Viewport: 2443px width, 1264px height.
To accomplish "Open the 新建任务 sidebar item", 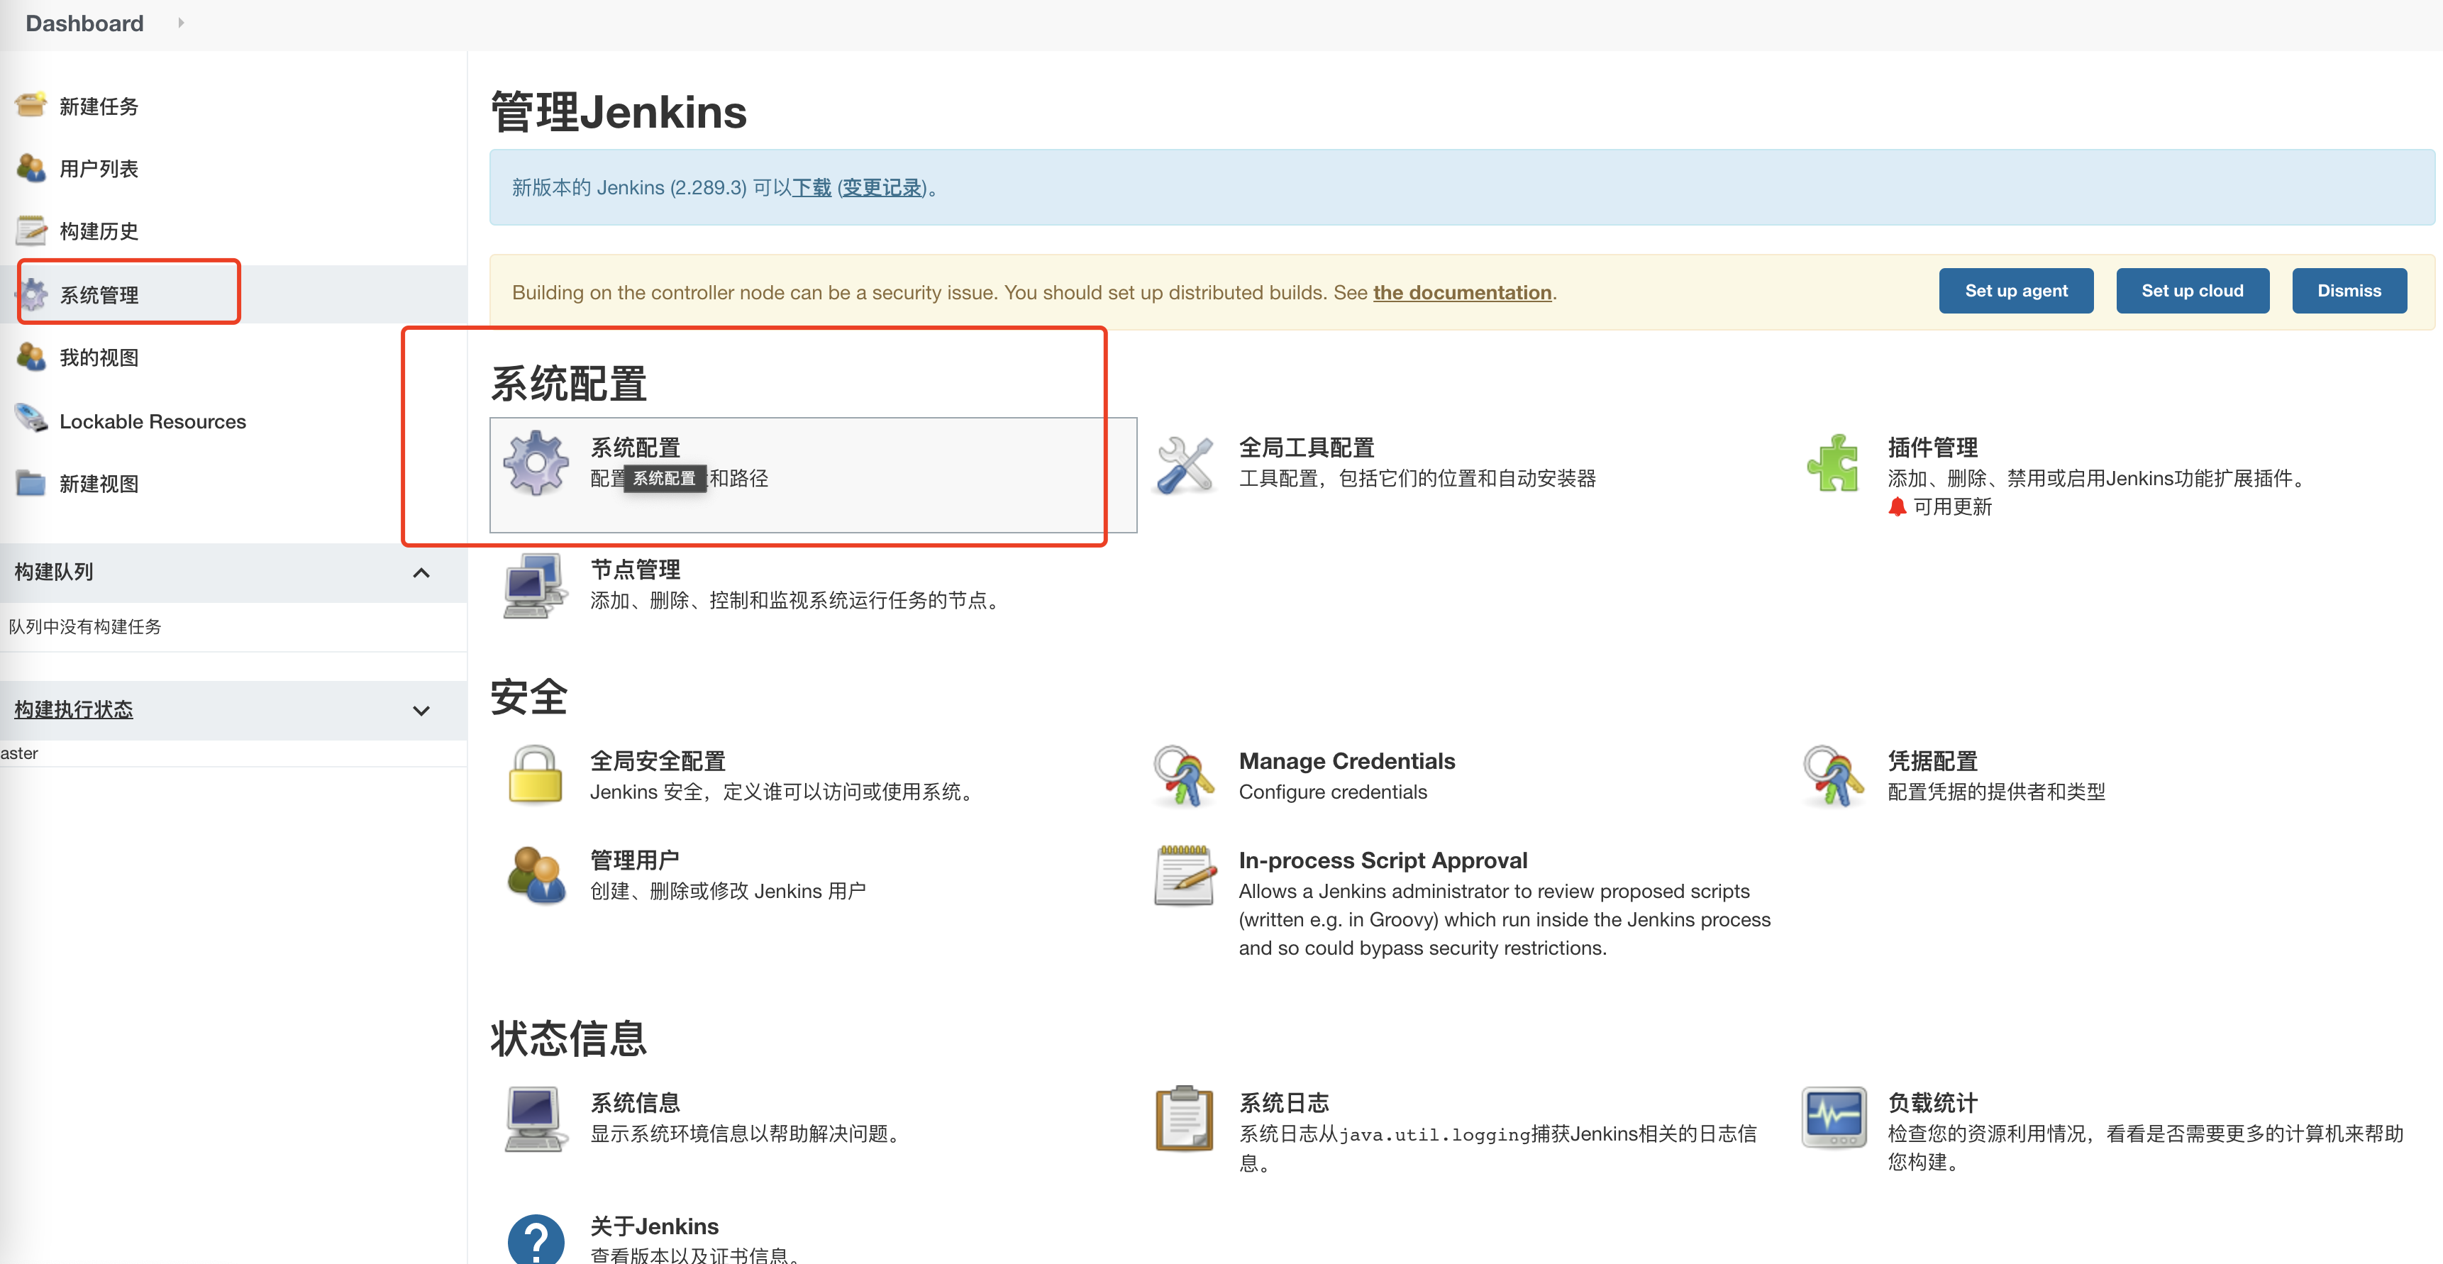I will pos(99,106).
